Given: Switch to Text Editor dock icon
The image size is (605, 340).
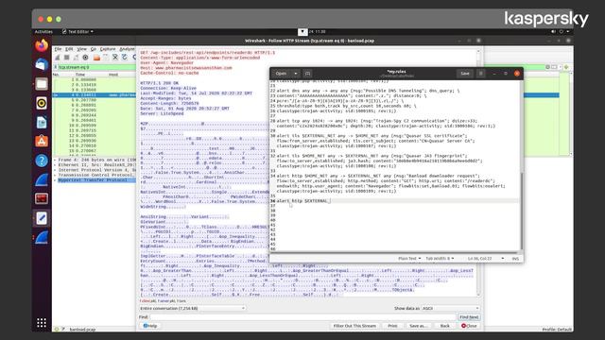Looking at the screenshot, I should [42, 218].
